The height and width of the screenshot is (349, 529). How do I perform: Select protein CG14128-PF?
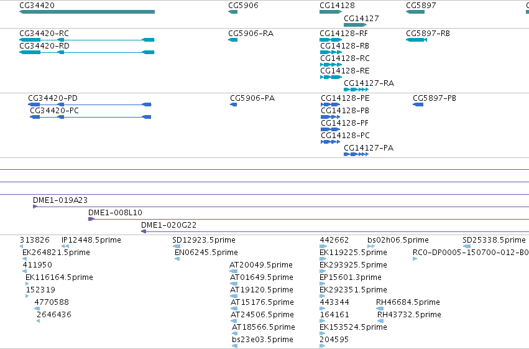click(330, 129)
